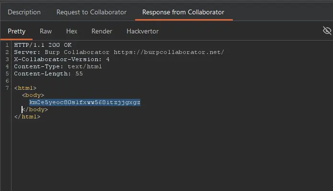Switch to the Description tab

click(24, 12)
